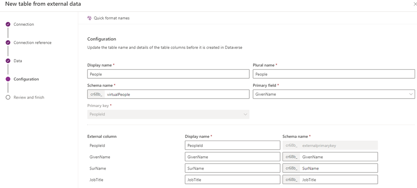Open the Primary key PeopleId dropdown
This screenshot has height=188, width=417.
coord(168,114)
